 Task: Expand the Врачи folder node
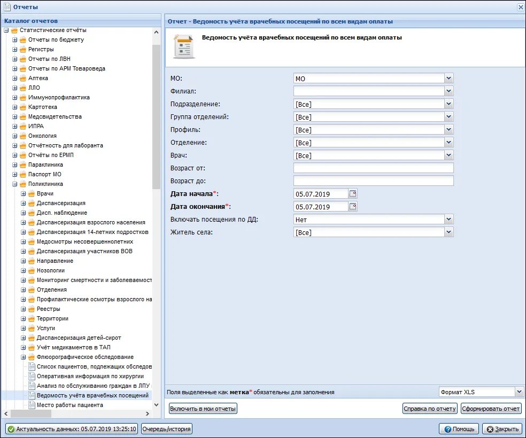pos(23,194)
